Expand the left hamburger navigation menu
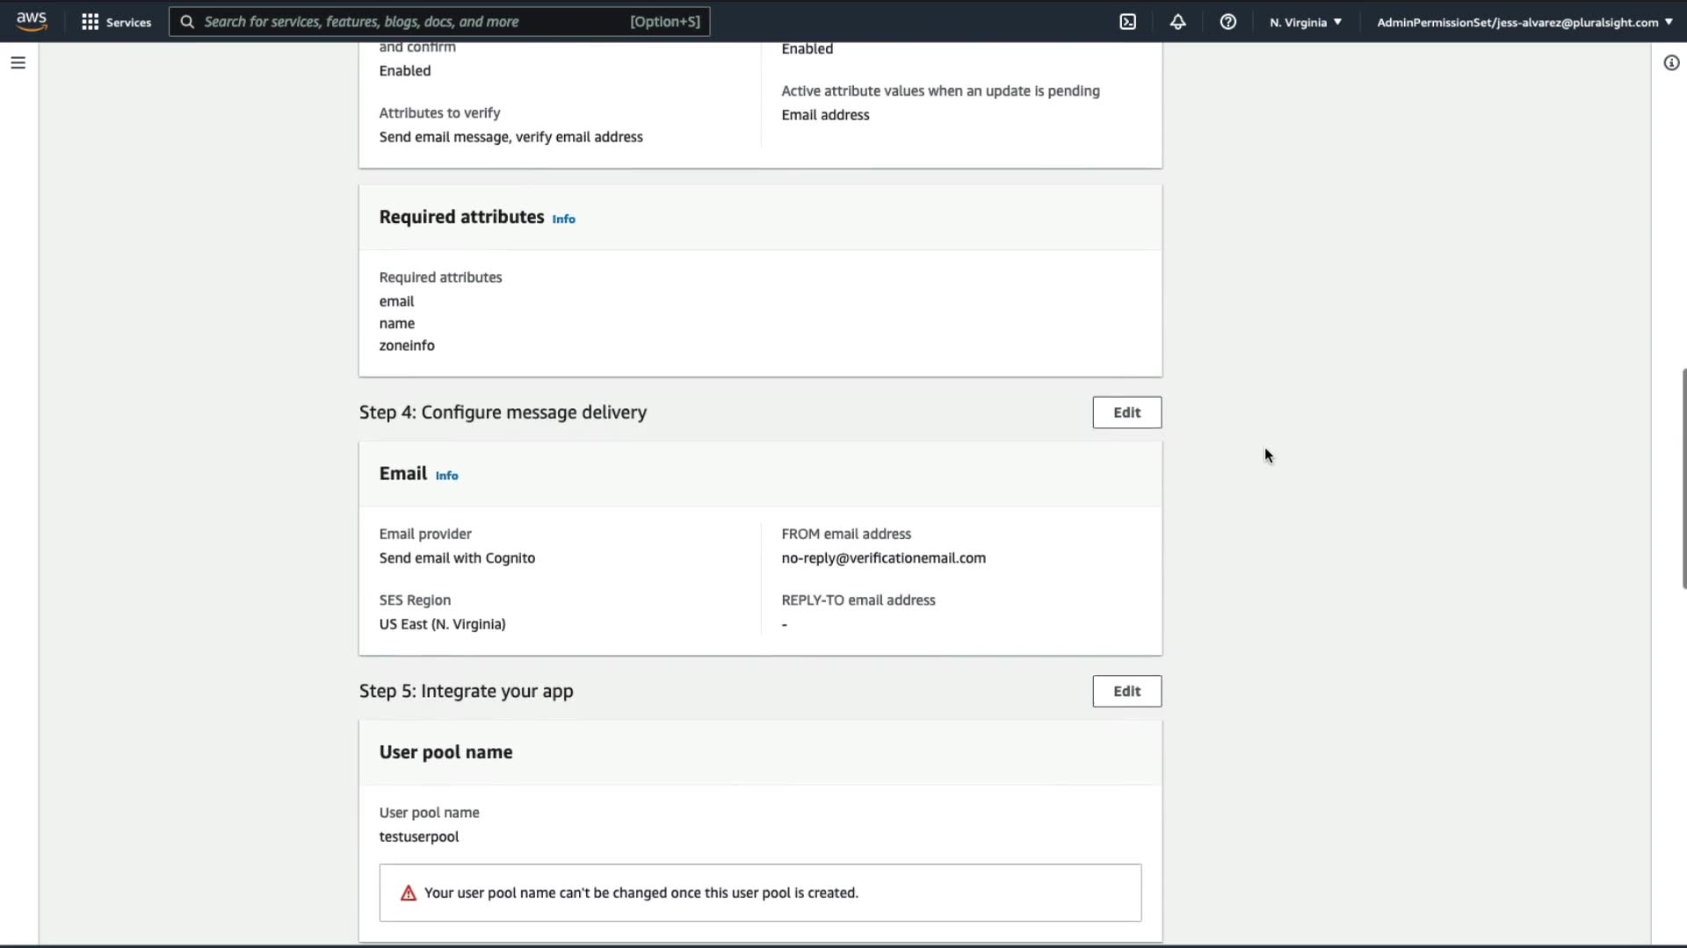The width and height of the screenshot is (1687, 948). 18,62
